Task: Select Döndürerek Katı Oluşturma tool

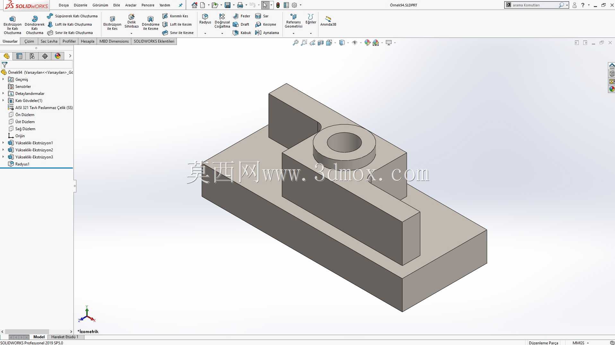Action: click(35, 25)
